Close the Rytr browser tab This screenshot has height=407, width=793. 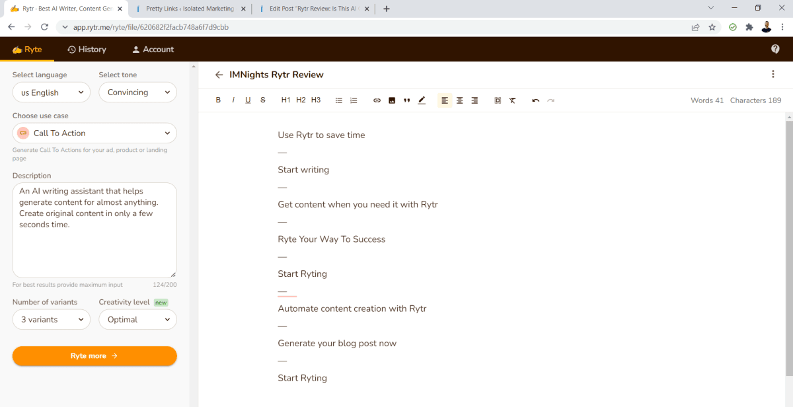(x=120, y=9)
